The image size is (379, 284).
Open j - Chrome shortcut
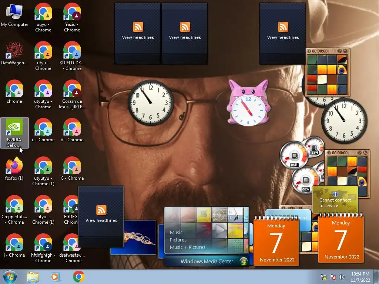(x=14, y=246)
